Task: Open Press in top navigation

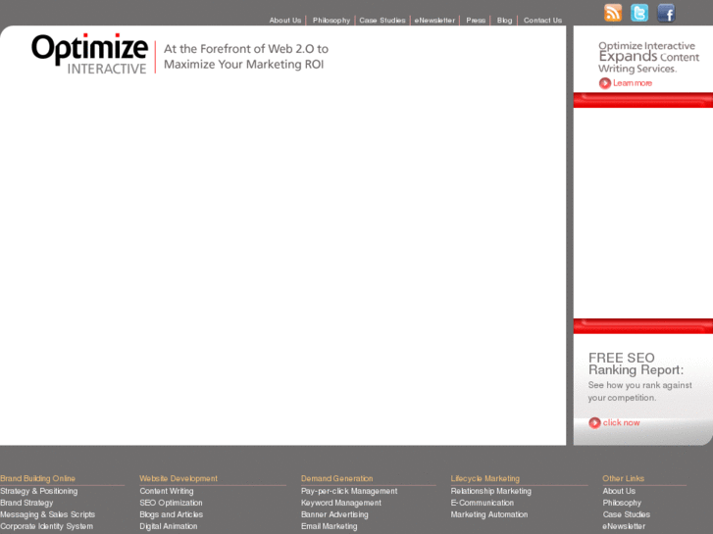Action: (x=476, y=21)
